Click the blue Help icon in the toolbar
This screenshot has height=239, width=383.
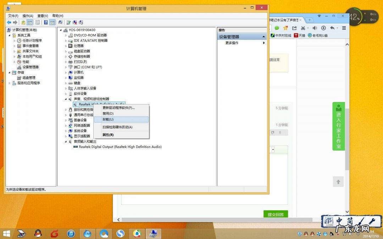tap(46, 22)
